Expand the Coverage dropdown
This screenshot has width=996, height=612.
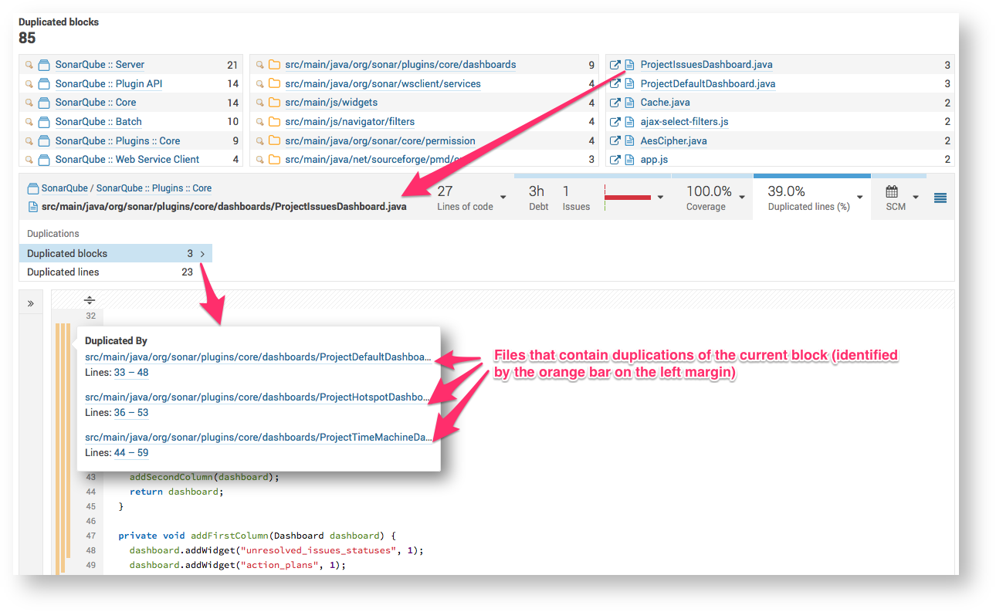(x=742, y=198)
